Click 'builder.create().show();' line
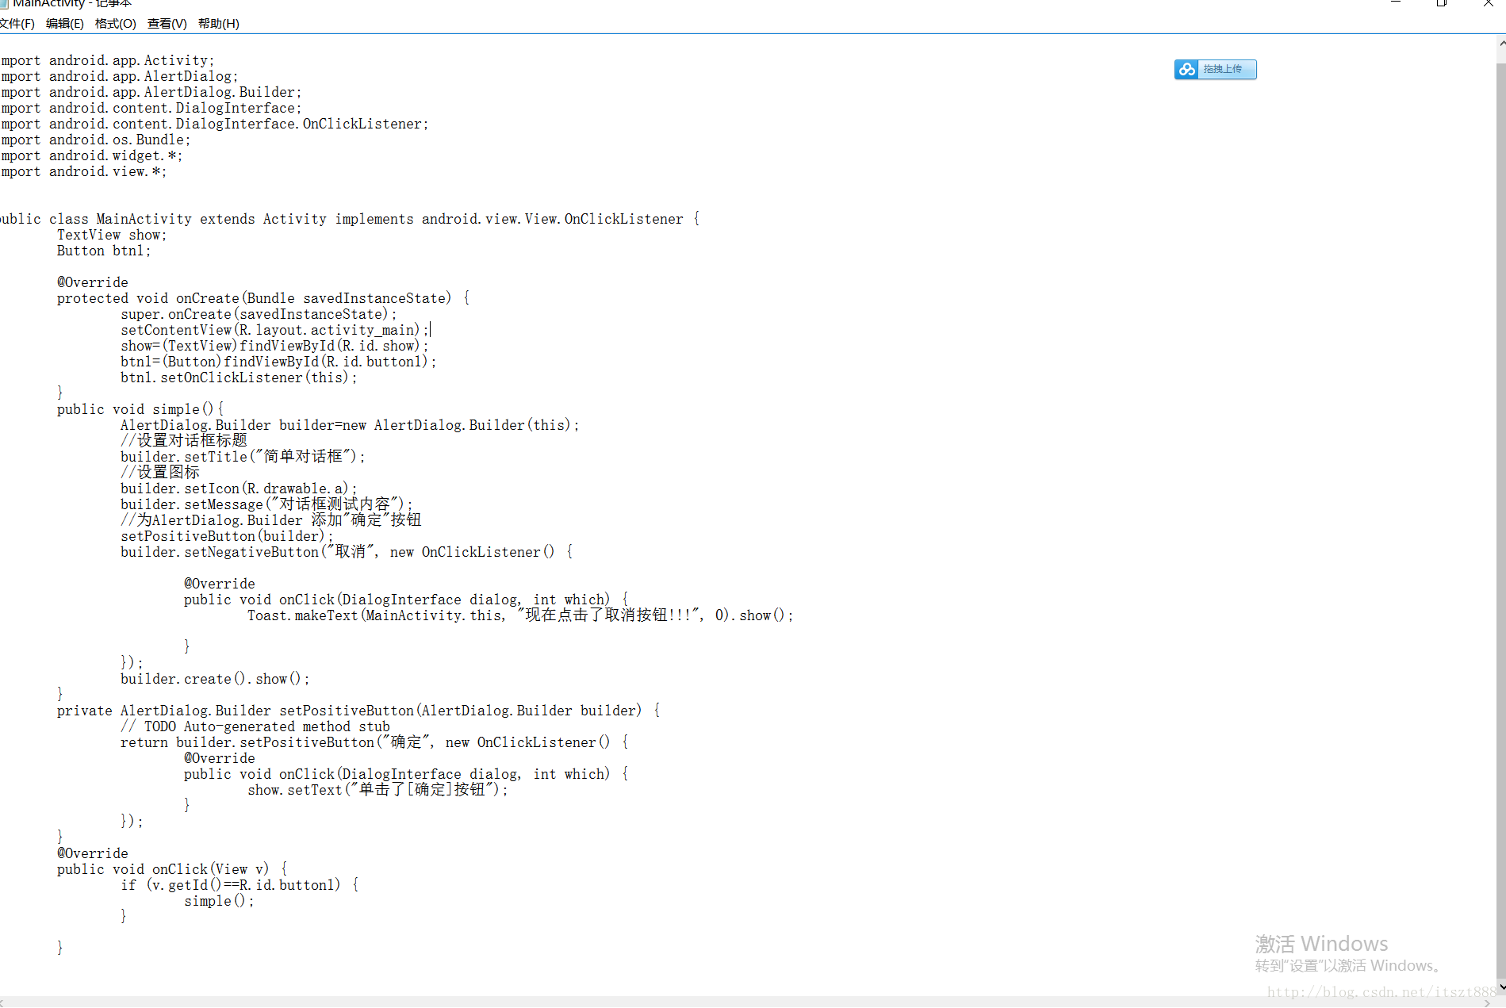1506x1008 pixels. [x=215, y=679]
